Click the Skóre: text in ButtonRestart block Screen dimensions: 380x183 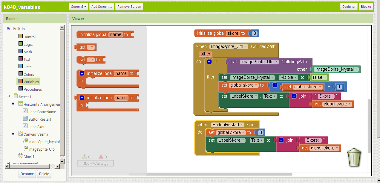pyautogui.click(x=313, y=140)
